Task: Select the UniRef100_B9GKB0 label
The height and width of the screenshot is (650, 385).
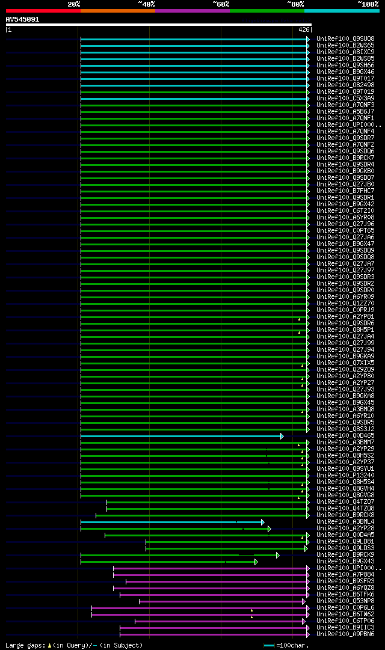Action: click(345, 171)
